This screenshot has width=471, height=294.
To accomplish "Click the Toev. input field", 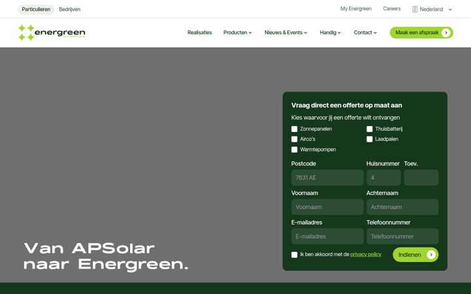I will point(421,178).
